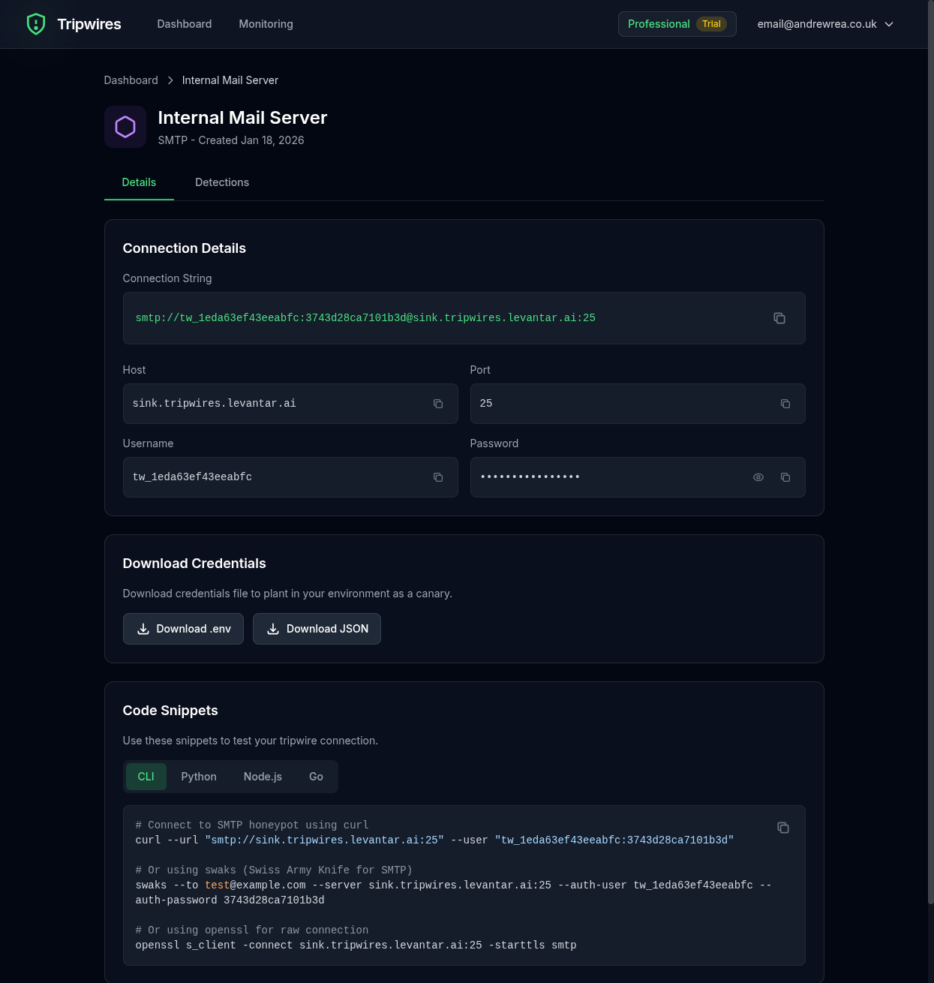The width and height of the screenshot is (934, 983).
Task: Show the Node.js code snippet
Action: coord(263,777)
